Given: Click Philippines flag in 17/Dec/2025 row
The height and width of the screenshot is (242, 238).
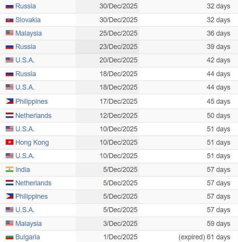Looking at the screenshot, I should pyautogui.click(x=10, y=101).
